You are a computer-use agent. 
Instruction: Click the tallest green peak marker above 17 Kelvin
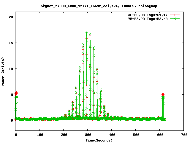click(x=86, y=32)
